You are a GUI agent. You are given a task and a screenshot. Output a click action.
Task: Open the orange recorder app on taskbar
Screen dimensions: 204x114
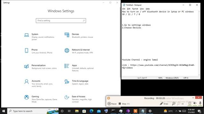[135, 111]
